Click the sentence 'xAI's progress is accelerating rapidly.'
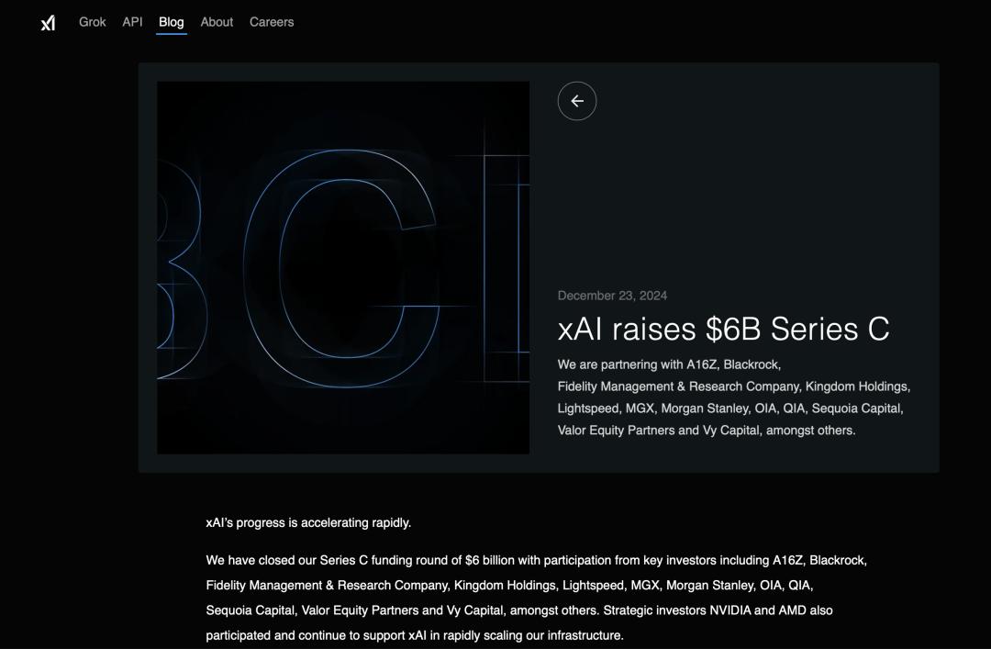Screen dimensions: 991x649 click(308, 522)
